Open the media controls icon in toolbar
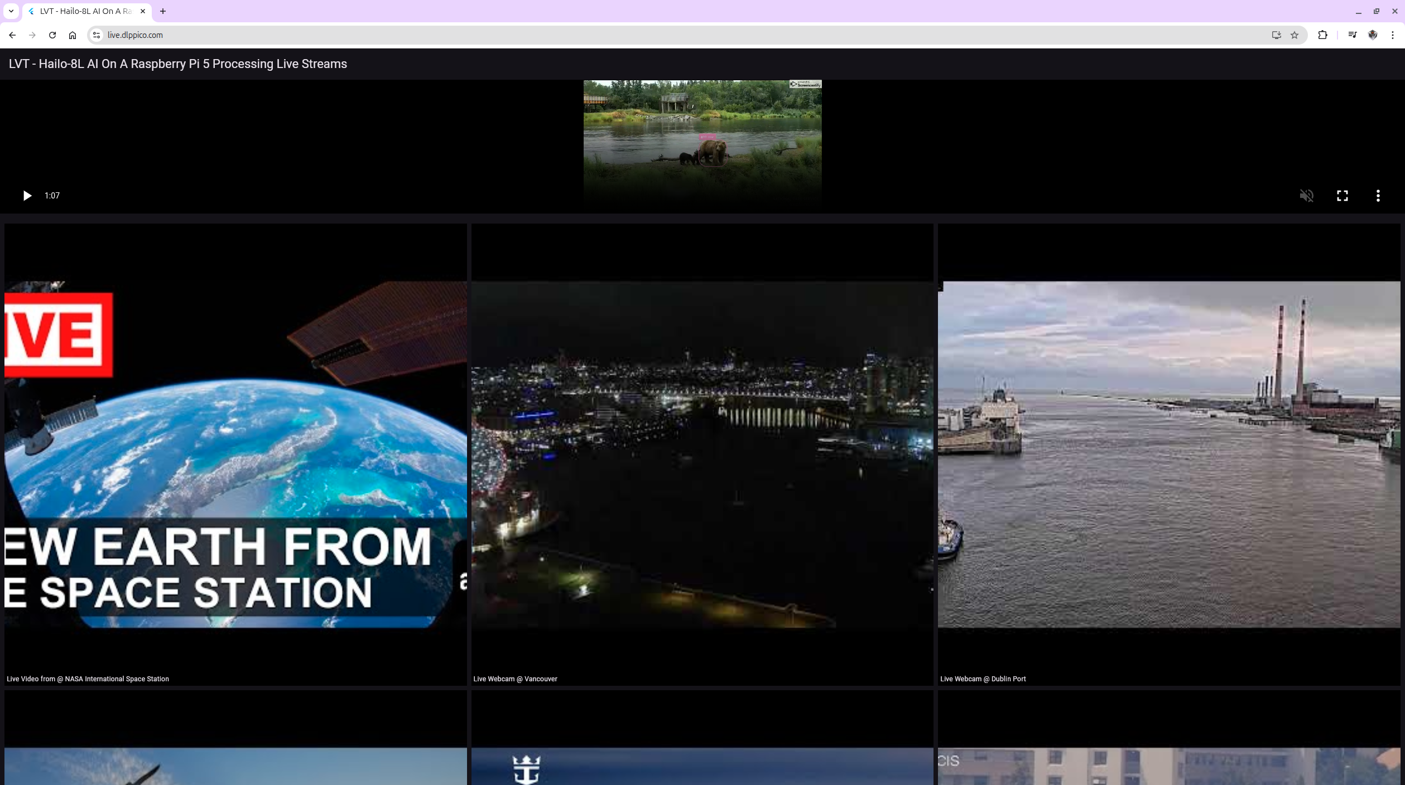The width and height of the screenshot is (1405, 785). (x=1353, y=35)
